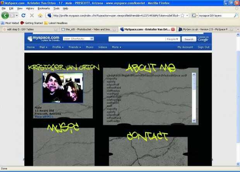Screen dimensions: 240x172
Task: Close the Photobucket tab
Action: pos(114,29)
